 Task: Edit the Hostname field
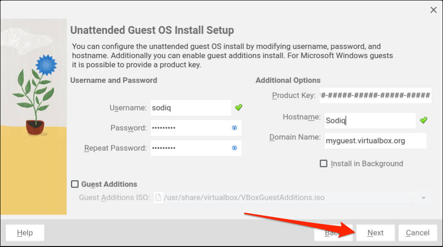370,121
